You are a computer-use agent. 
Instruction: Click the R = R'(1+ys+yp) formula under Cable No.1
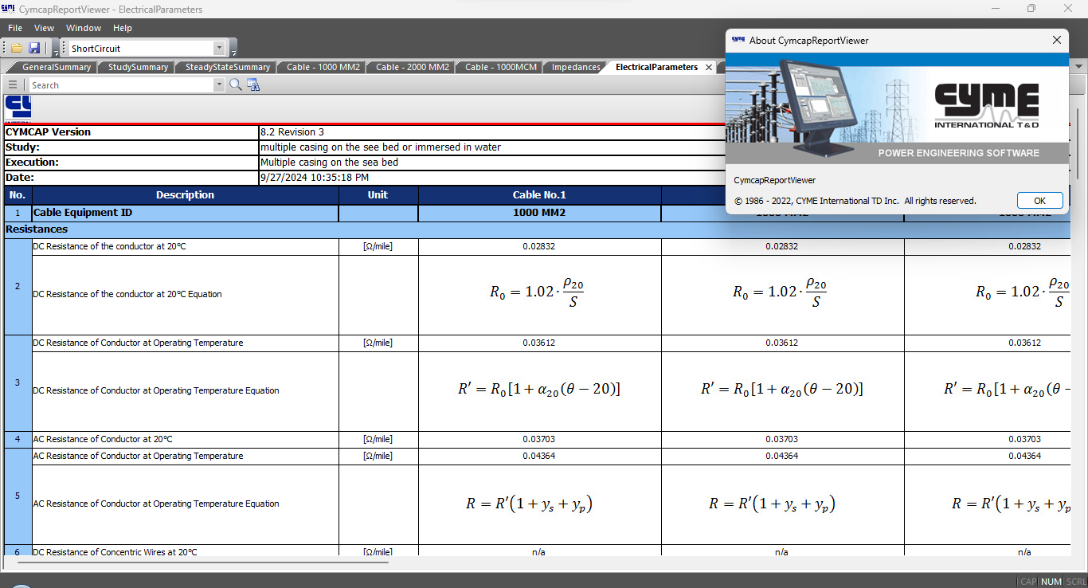point(529,504)
